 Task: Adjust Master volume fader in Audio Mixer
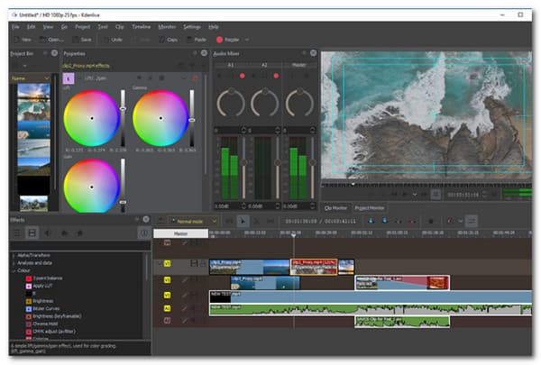(x=312, y=168)
